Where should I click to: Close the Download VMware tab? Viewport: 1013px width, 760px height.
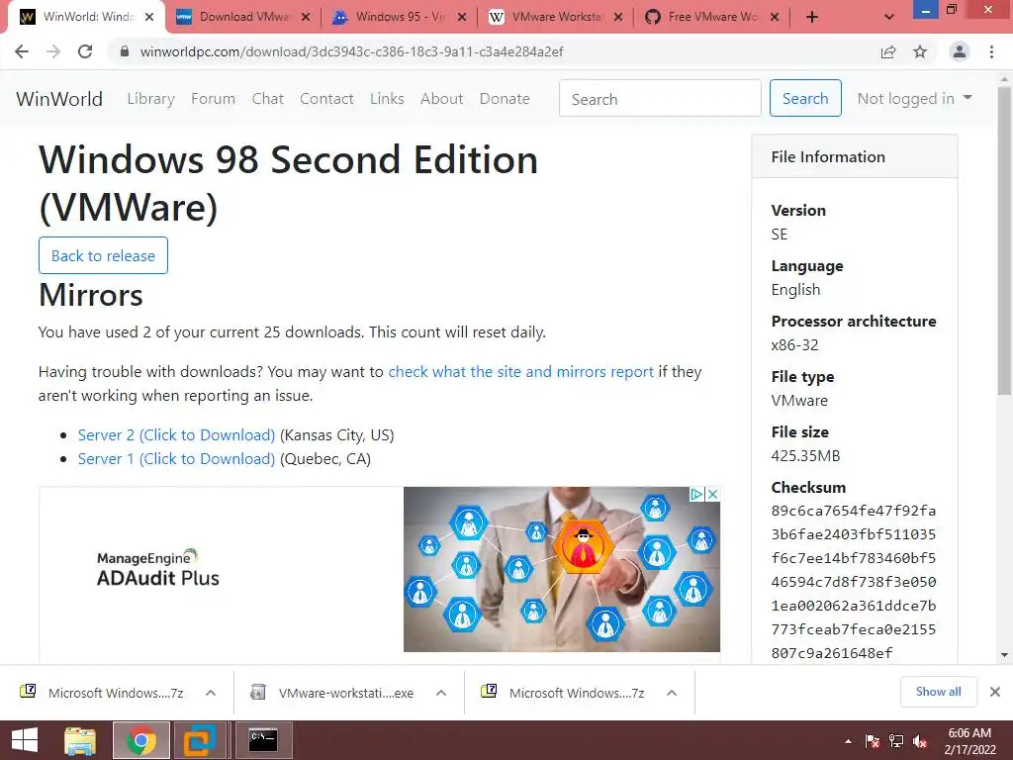click(306, 18)
